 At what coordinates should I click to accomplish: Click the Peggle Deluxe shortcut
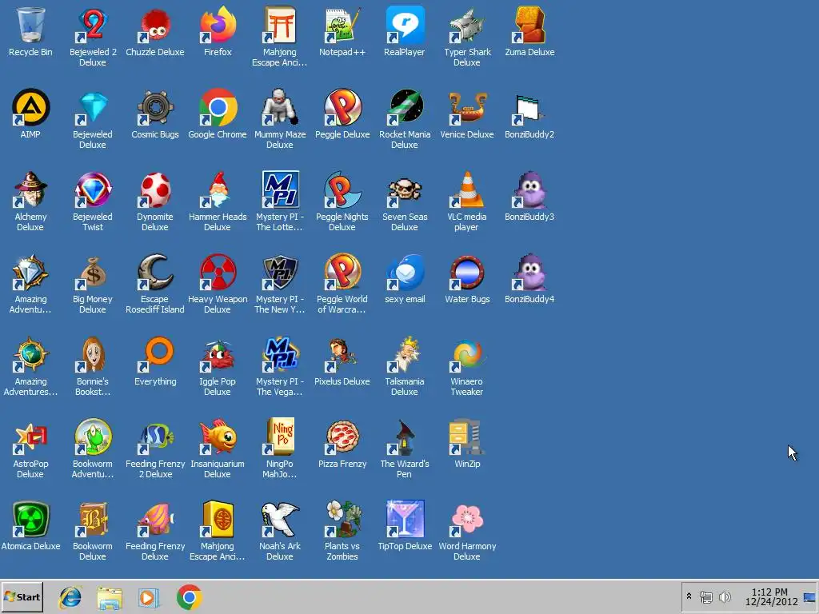click(342, 108)
